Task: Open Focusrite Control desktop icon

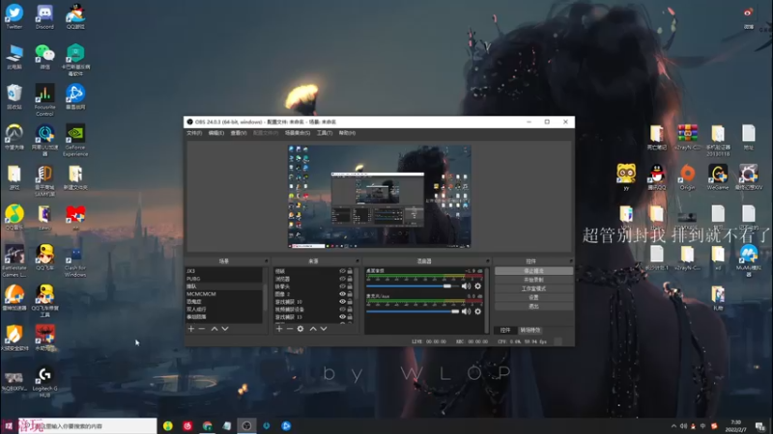Action: (44, 100)
